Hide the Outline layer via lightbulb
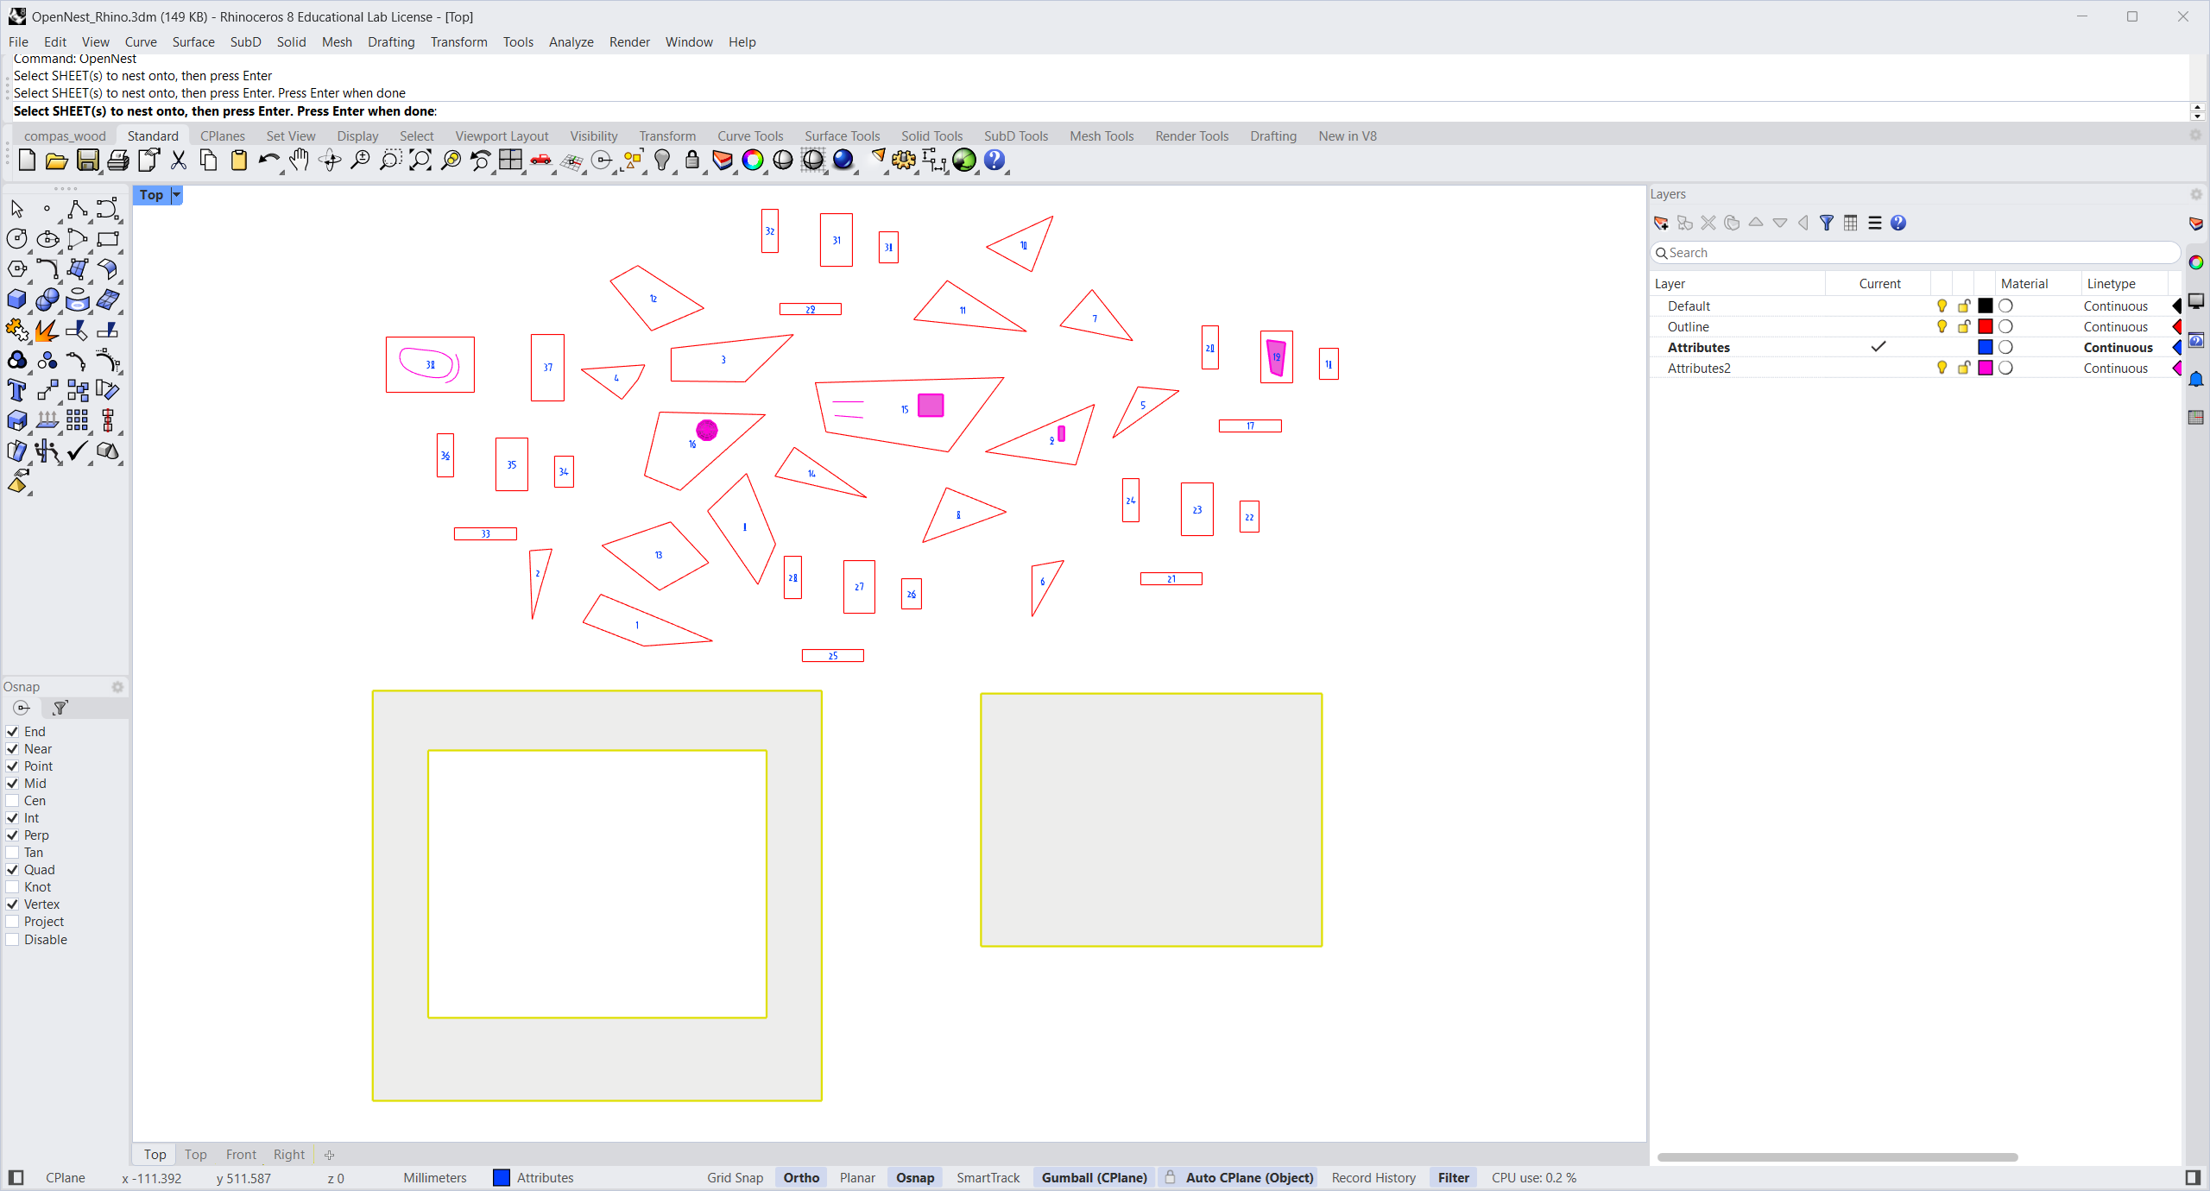Viewport: 2210px width, 1191px height. [1942, 327]
